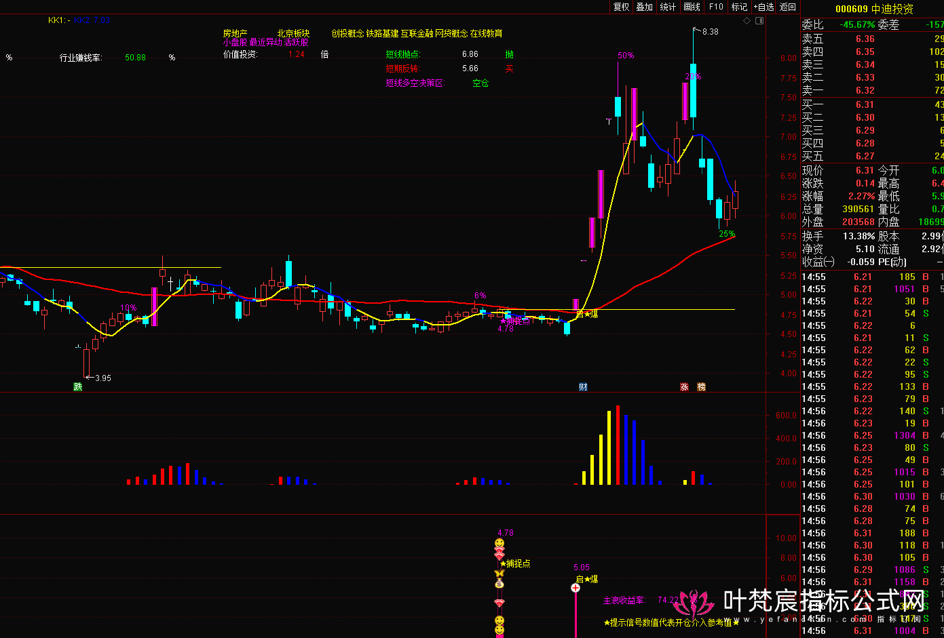
Task: Click the green 跌 marker below the chart
Action: tap(78, 387)
